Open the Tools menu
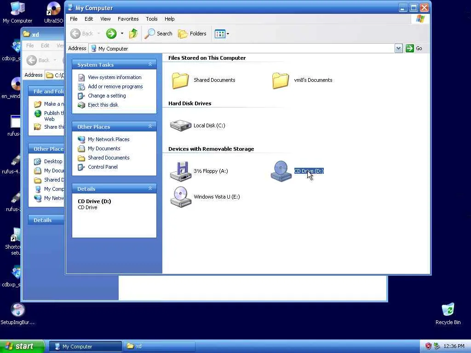This screenshot has width=471, height=353. click(152, 19)
